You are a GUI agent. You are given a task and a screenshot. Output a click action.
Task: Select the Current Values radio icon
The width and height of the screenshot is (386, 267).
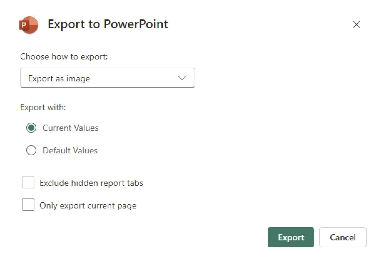click(x=31, y=128)
